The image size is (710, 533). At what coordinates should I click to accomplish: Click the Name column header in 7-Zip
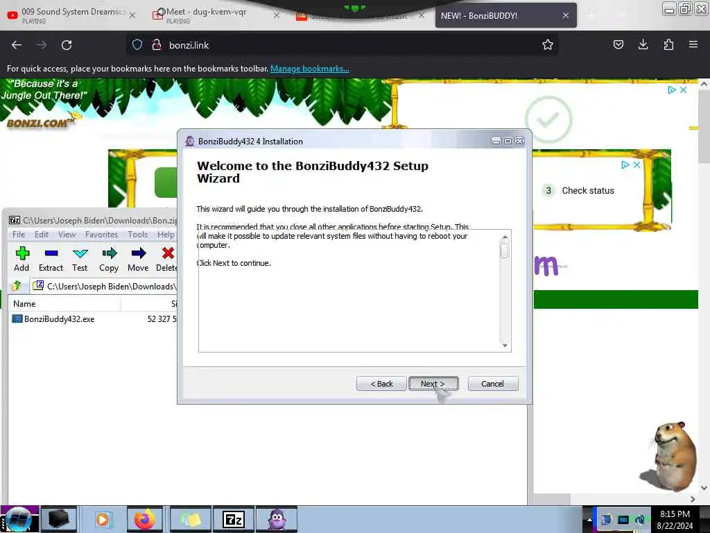(64, 304)
